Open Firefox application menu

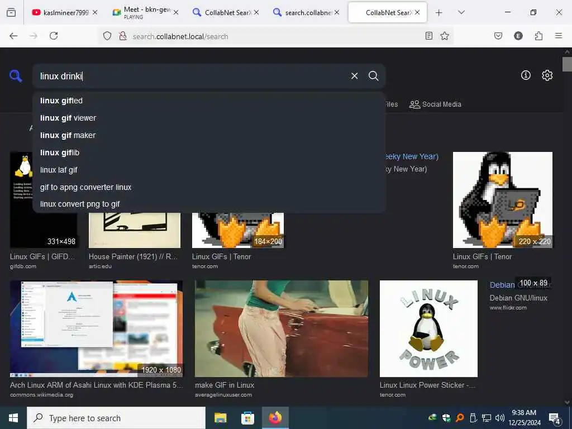(559, 36)
